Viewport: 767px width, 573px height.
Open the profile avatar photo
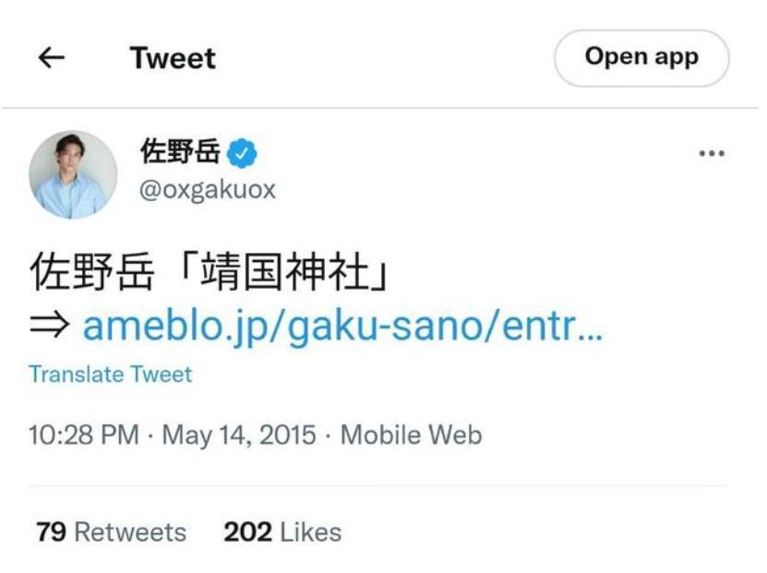pos(73,174)
